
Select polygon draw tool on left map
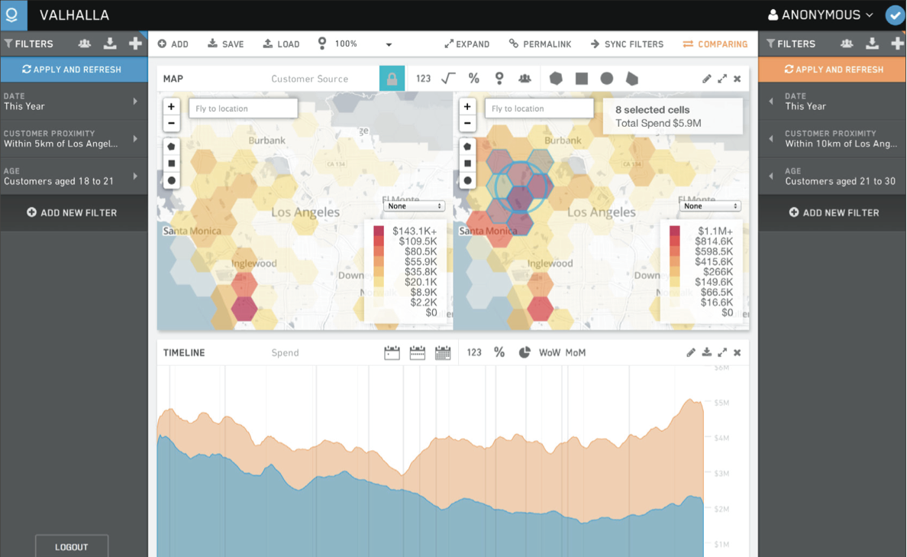(x=171, y=147)
